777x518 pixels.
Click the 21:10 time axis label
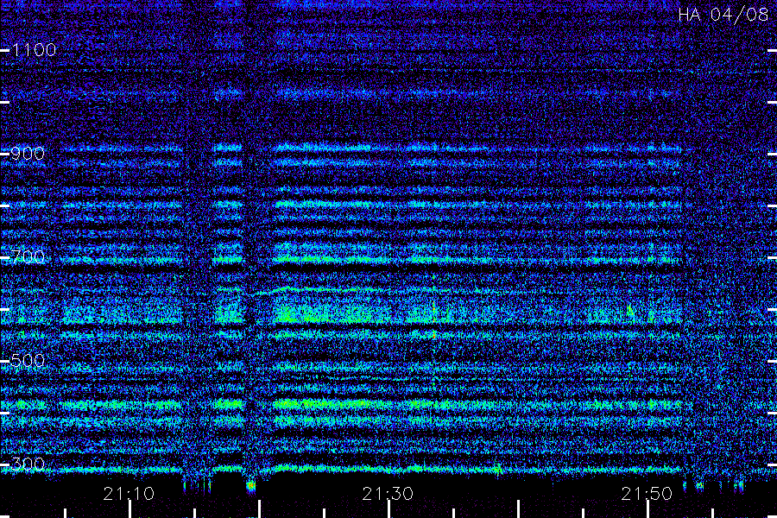tap(129, 494)
